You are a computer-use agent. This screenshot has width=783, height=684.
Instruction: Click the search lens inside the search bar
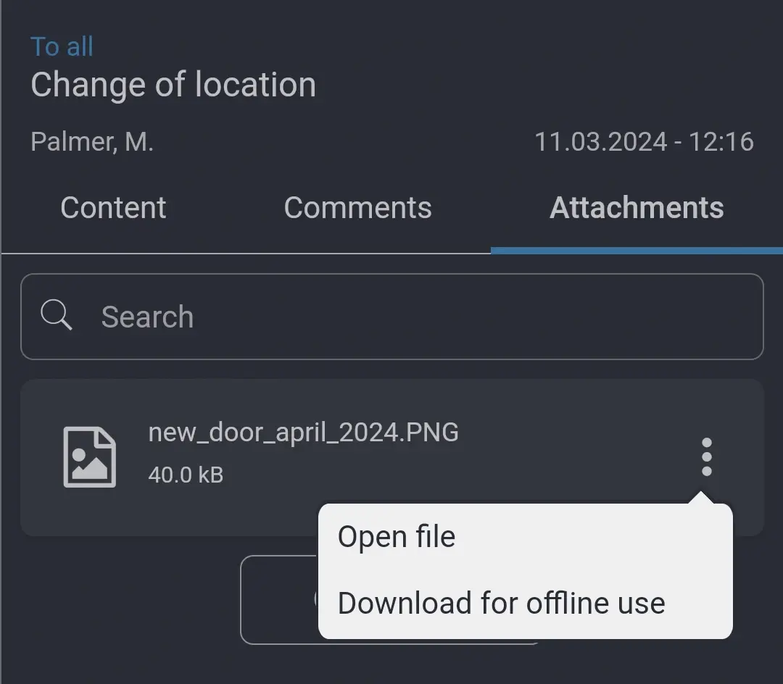tap(57, 315)
